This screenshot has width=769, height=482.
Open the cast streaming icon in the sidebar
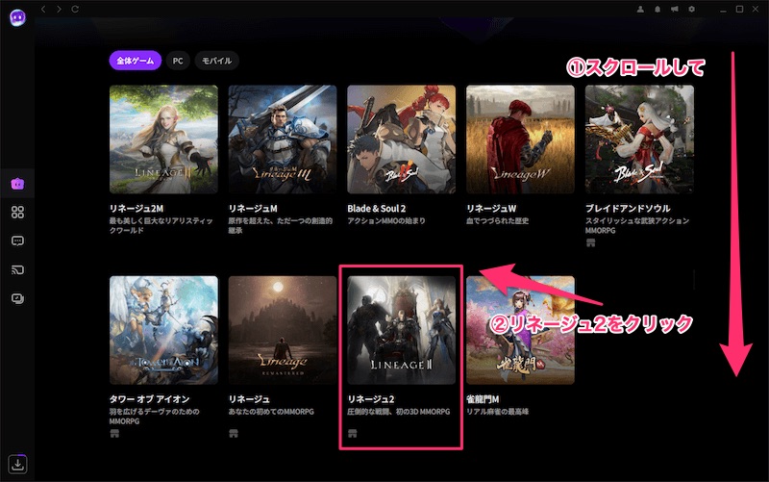click(x=17, y=269)
